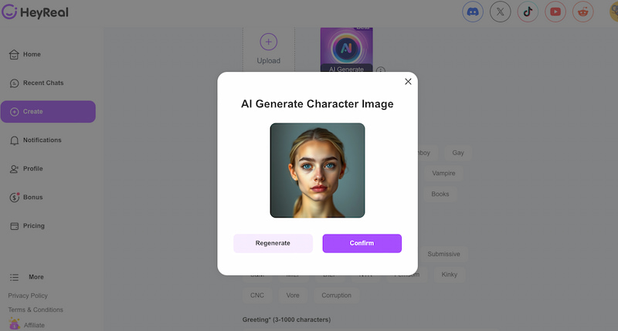The image size is (618, 331).
Task: Open the Privacy Policy link
Action: [28, 296]
